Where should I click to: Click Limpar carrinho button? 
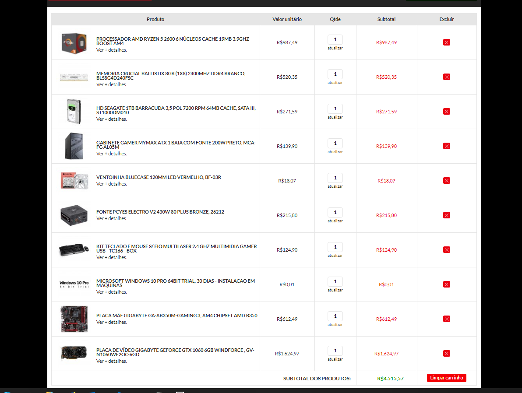pos(446,378)
